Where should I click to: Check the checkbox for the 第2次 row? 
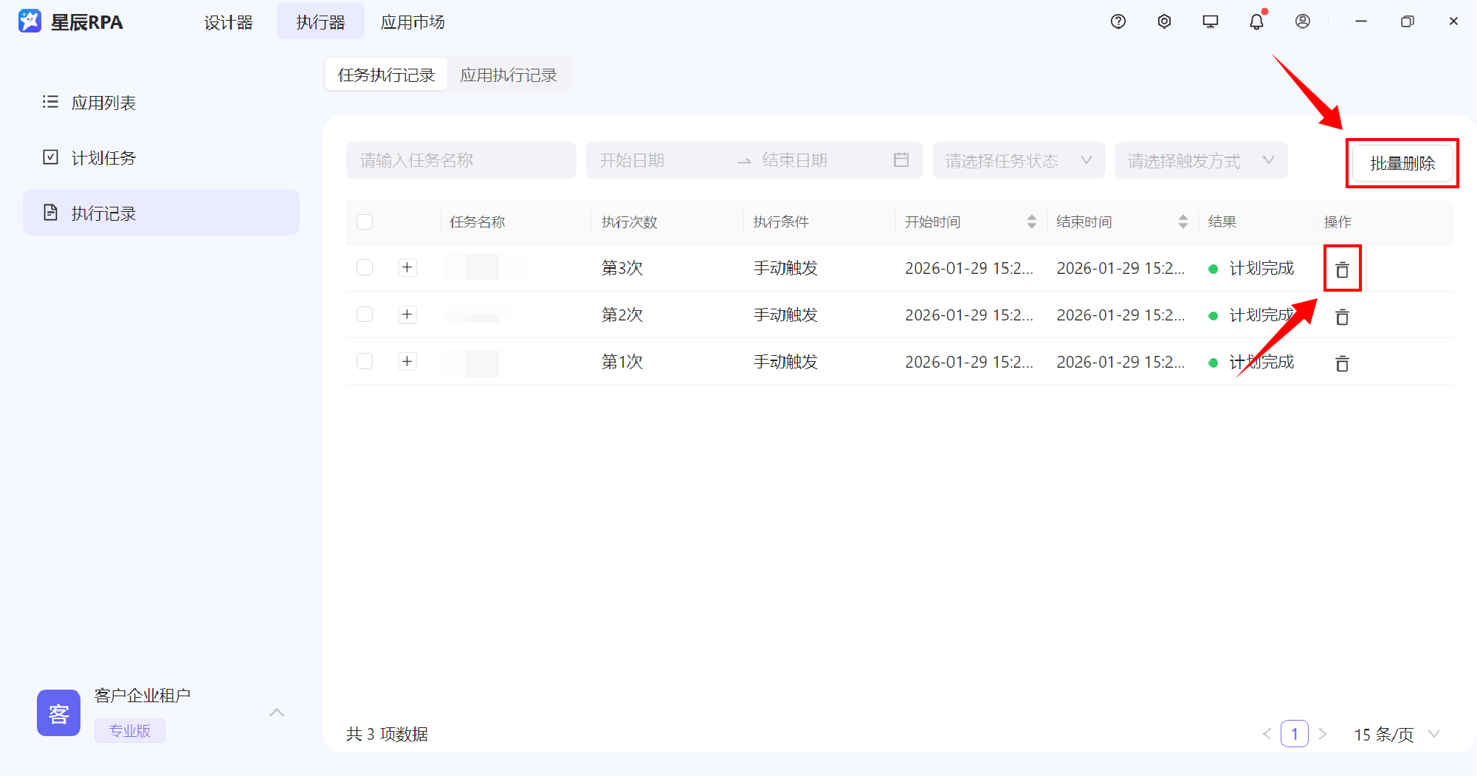coord(364,314)
